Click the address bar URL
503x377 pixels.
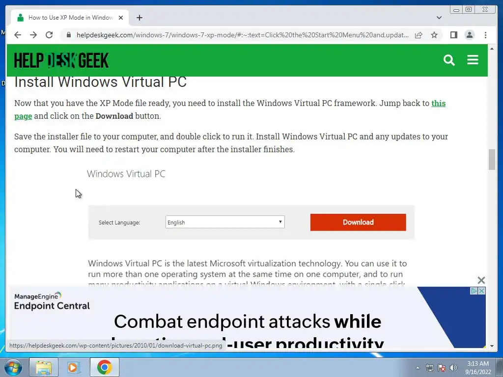[x=242, y=35]
